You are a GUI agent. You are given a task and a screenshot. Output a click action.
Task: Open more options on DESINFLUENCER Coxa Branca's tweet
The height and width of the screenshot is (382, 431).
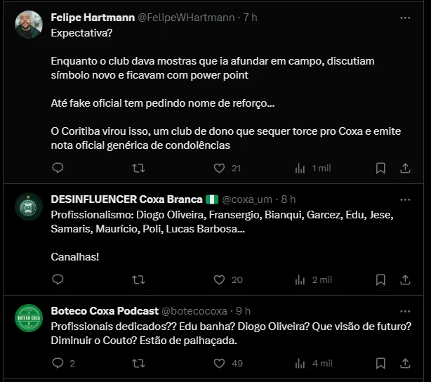(405, 199)
